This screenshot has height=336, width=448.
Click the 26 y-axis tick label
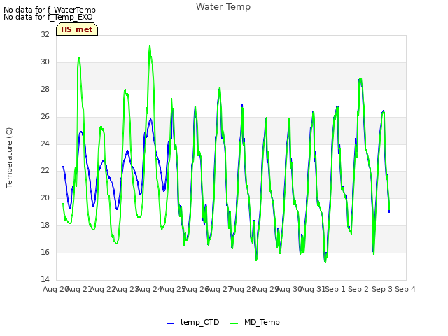[45, 117]
